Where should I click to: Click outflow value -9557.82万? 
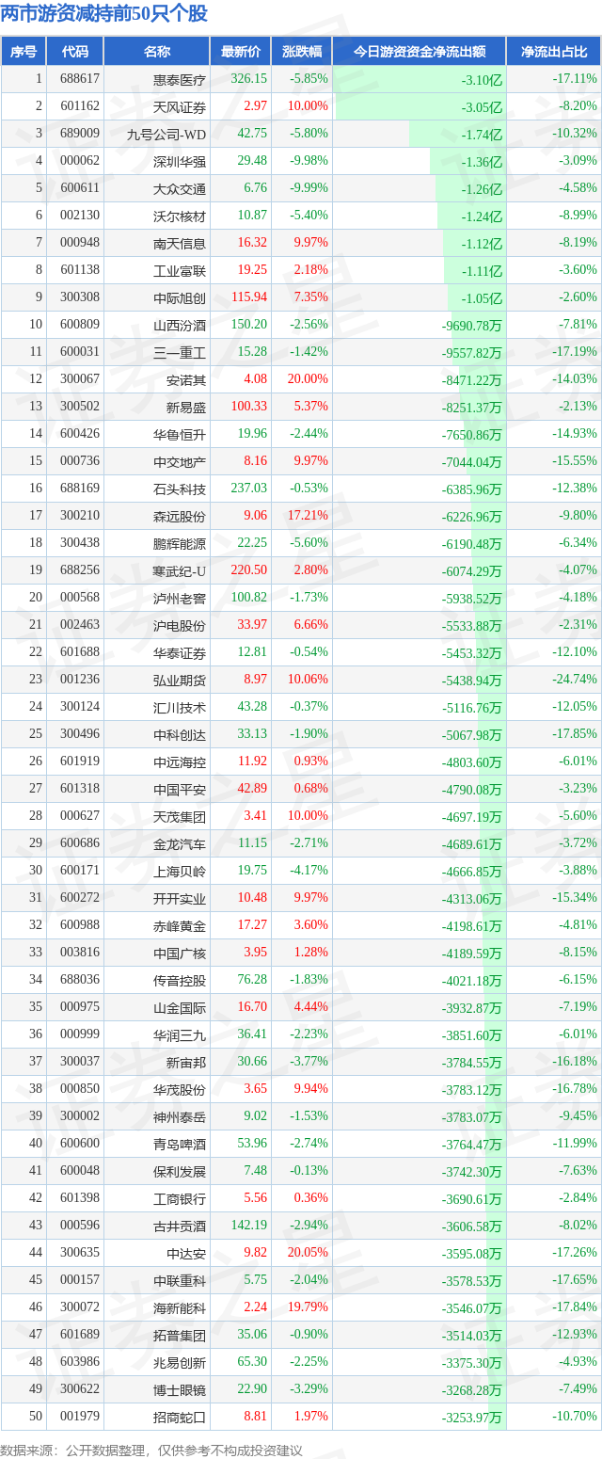(x=471, y=352)
